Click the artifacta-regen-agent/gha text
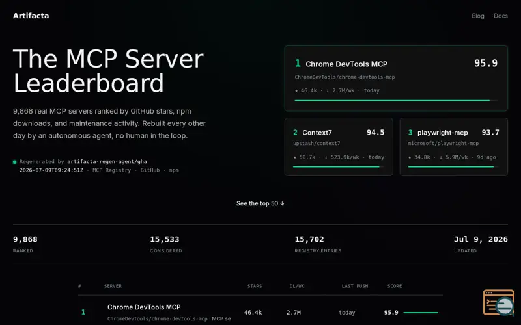This screenshot has width=521, height=325. 107,161
